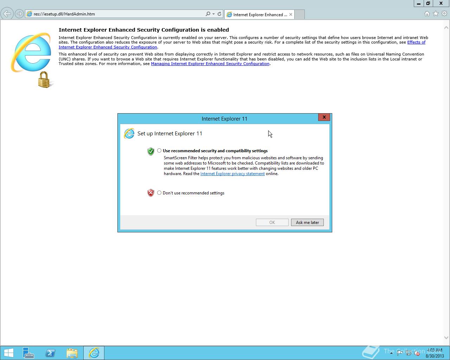Image resolution: width=450 pixels, height=360 pixels.
Task: Minimize the Internet Explorer window
Action: [x=418, y=3]
